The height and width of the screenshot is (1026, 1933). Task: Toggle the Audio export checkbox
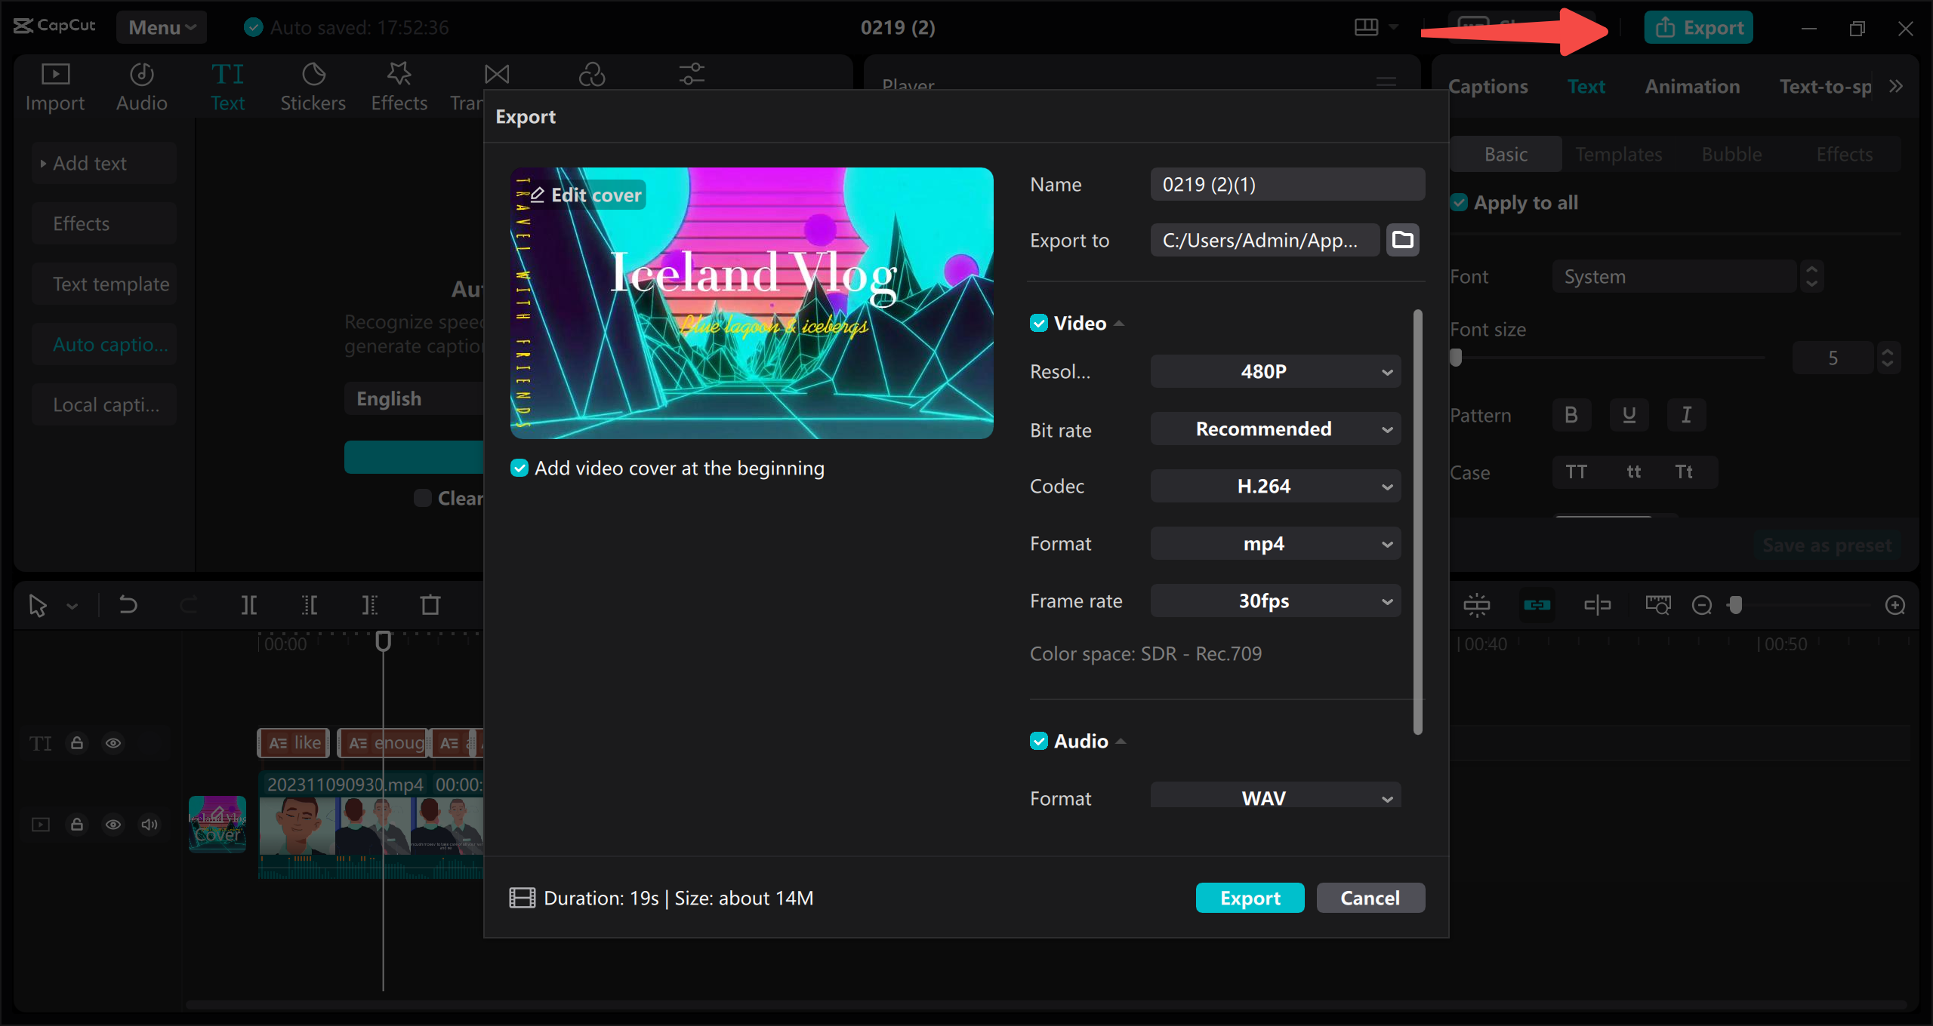pos(1038,740)
